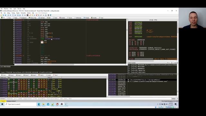Viewport: 206px width, 116px height.
Task: Open the notification center icon
Action: (176, 104)
